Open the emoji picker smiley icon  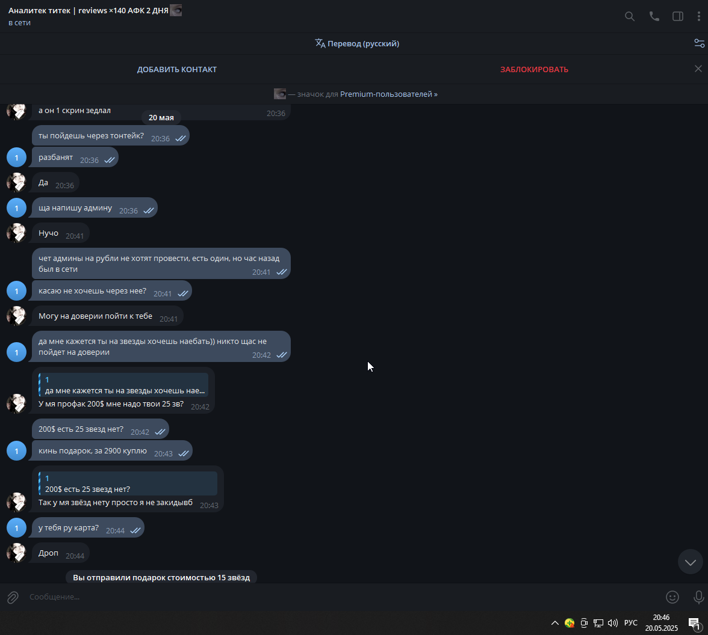(672, 597)
